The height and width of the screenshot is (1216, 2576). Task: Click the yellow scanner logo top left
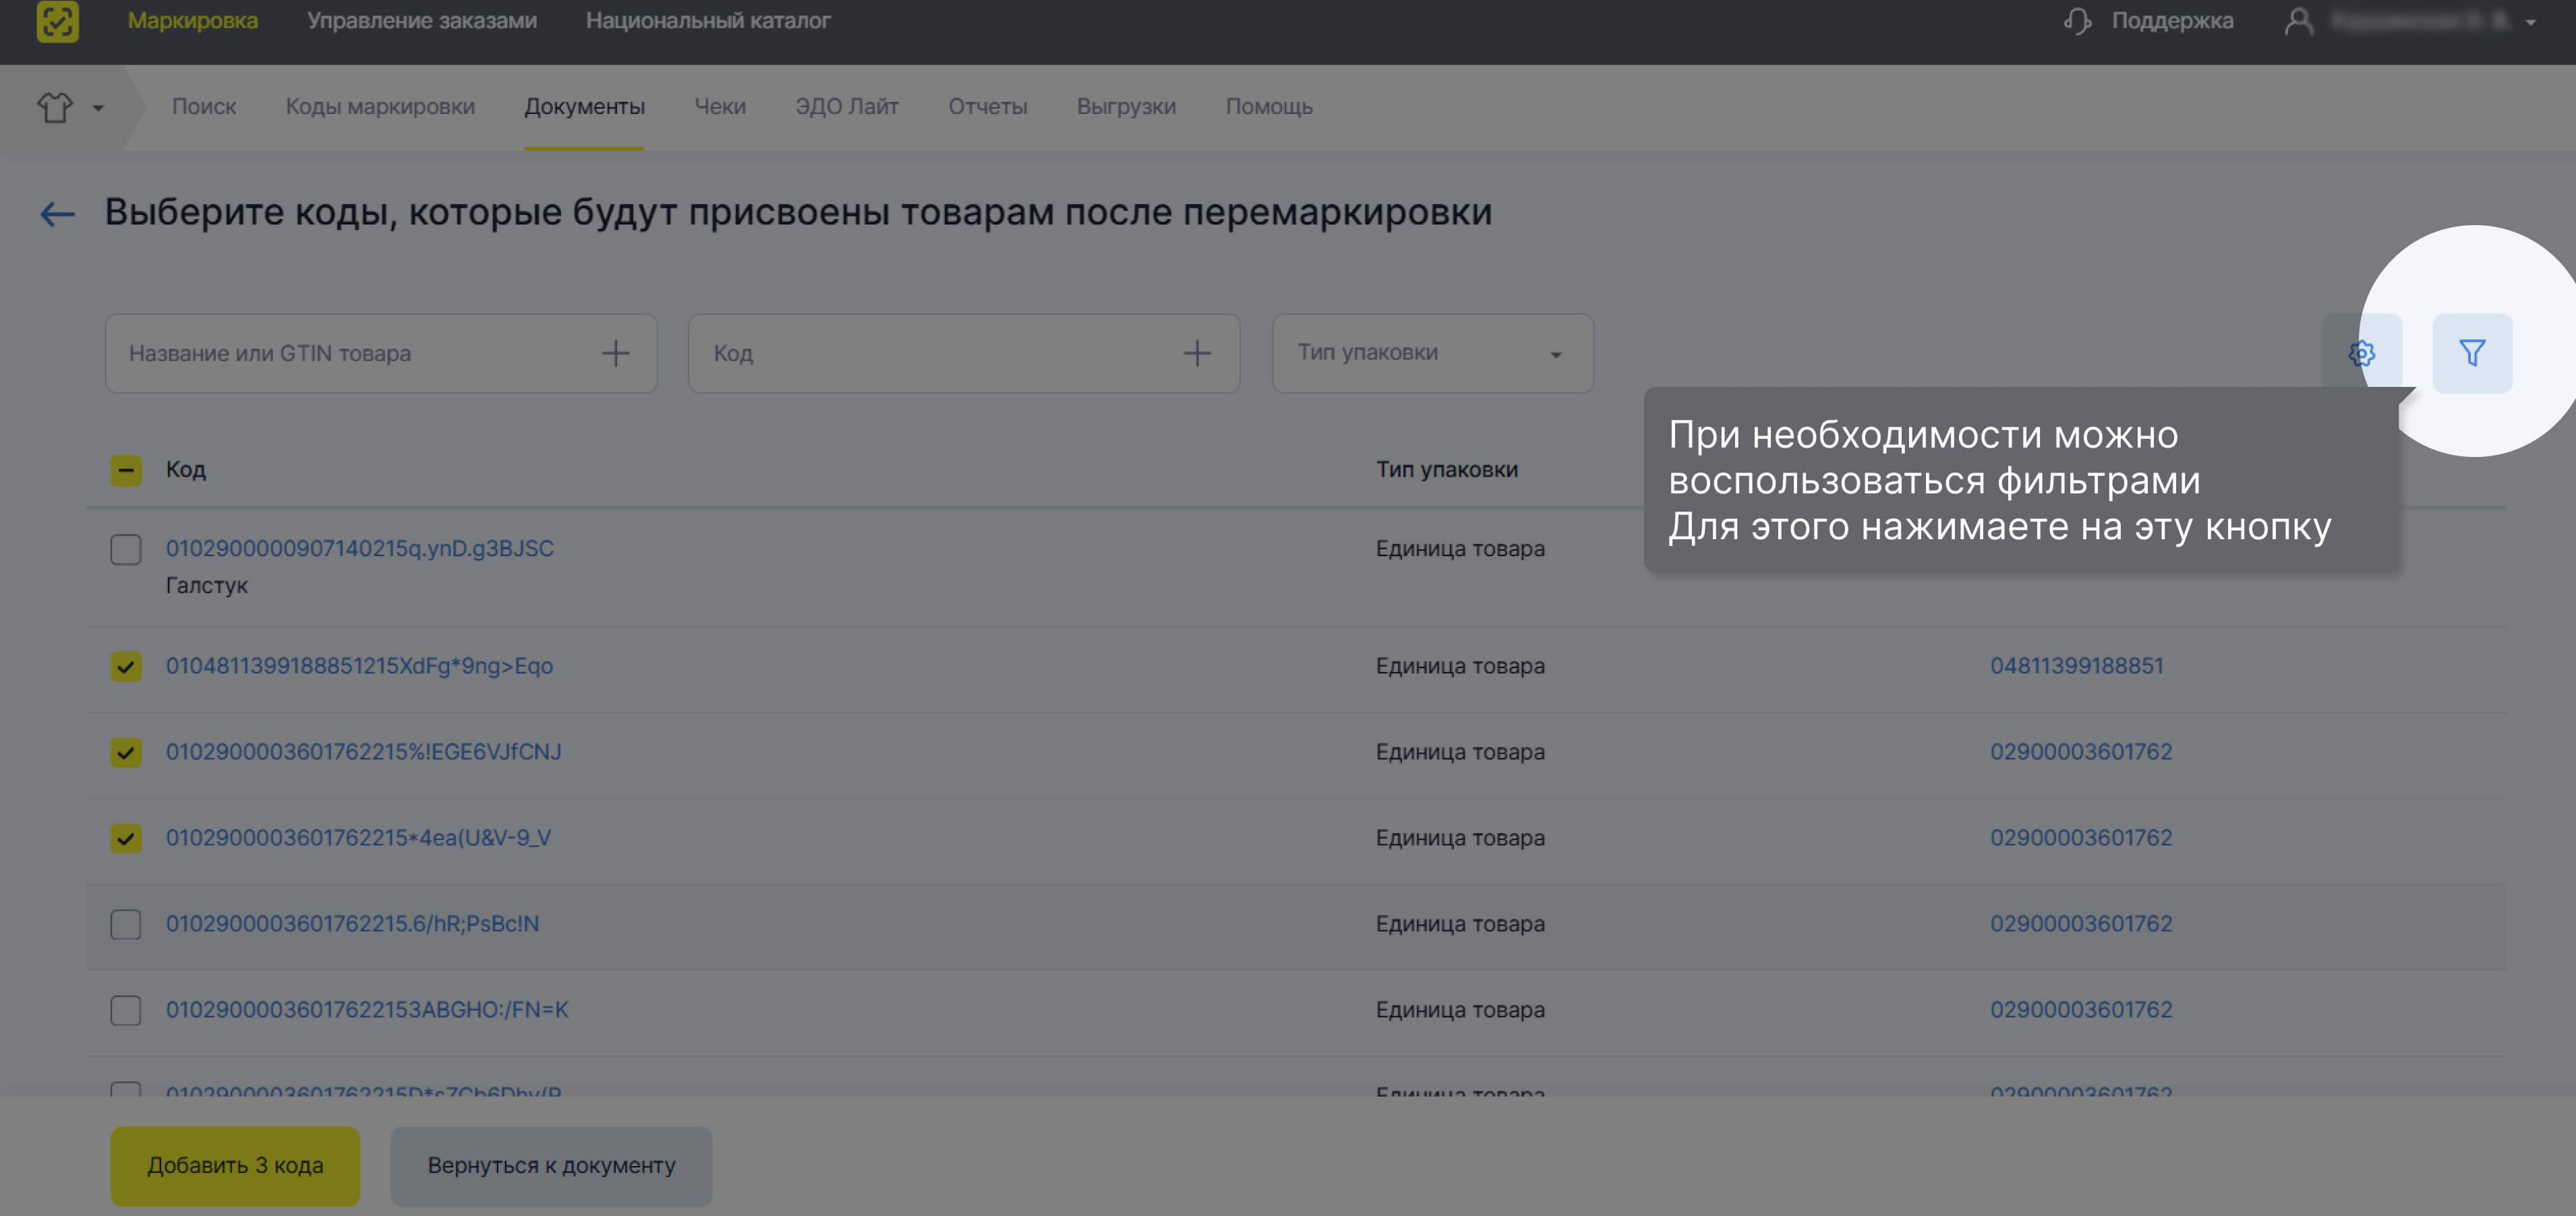click(59, 22)
